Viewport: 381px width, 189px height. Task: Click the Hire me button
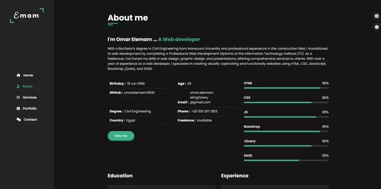tap(121, 136)
